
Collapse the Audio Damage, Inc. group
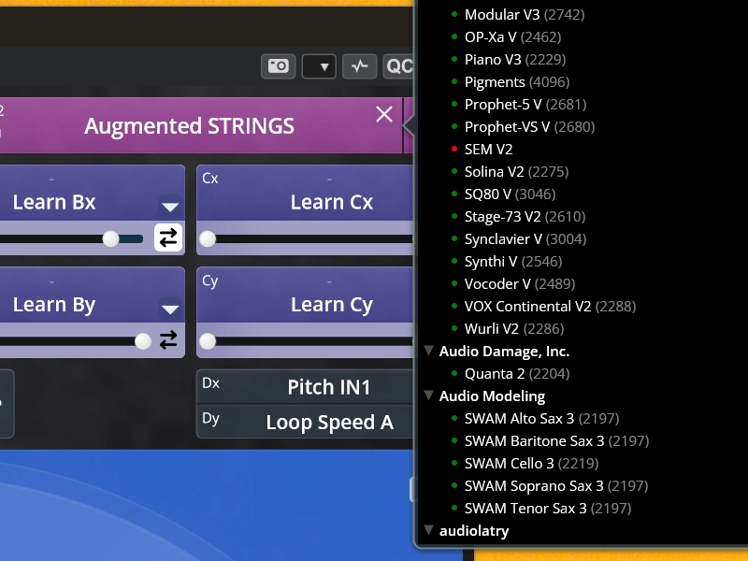click(429, 351)
